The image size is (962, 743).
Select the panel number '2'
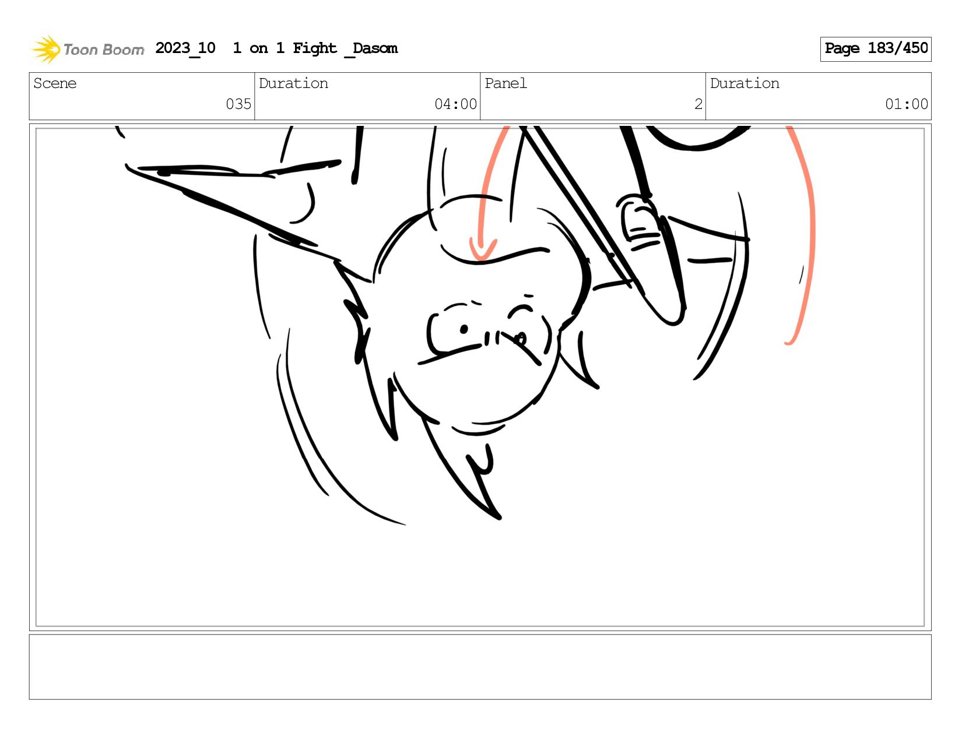pyautogui.click(x=698, y=104)
